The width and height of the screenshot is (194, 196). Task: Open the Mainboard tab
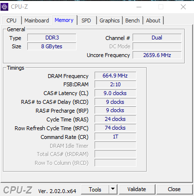pos(37,20)
